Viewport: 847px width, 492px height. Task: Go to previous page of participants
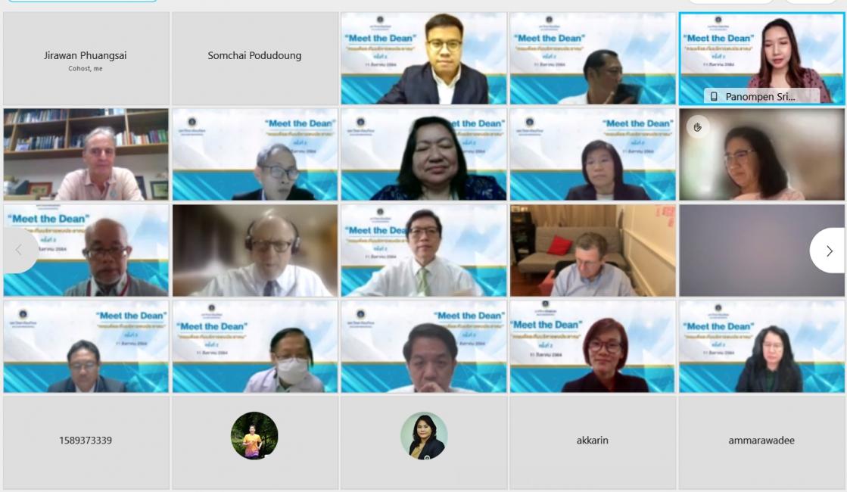tap(20, 250)
